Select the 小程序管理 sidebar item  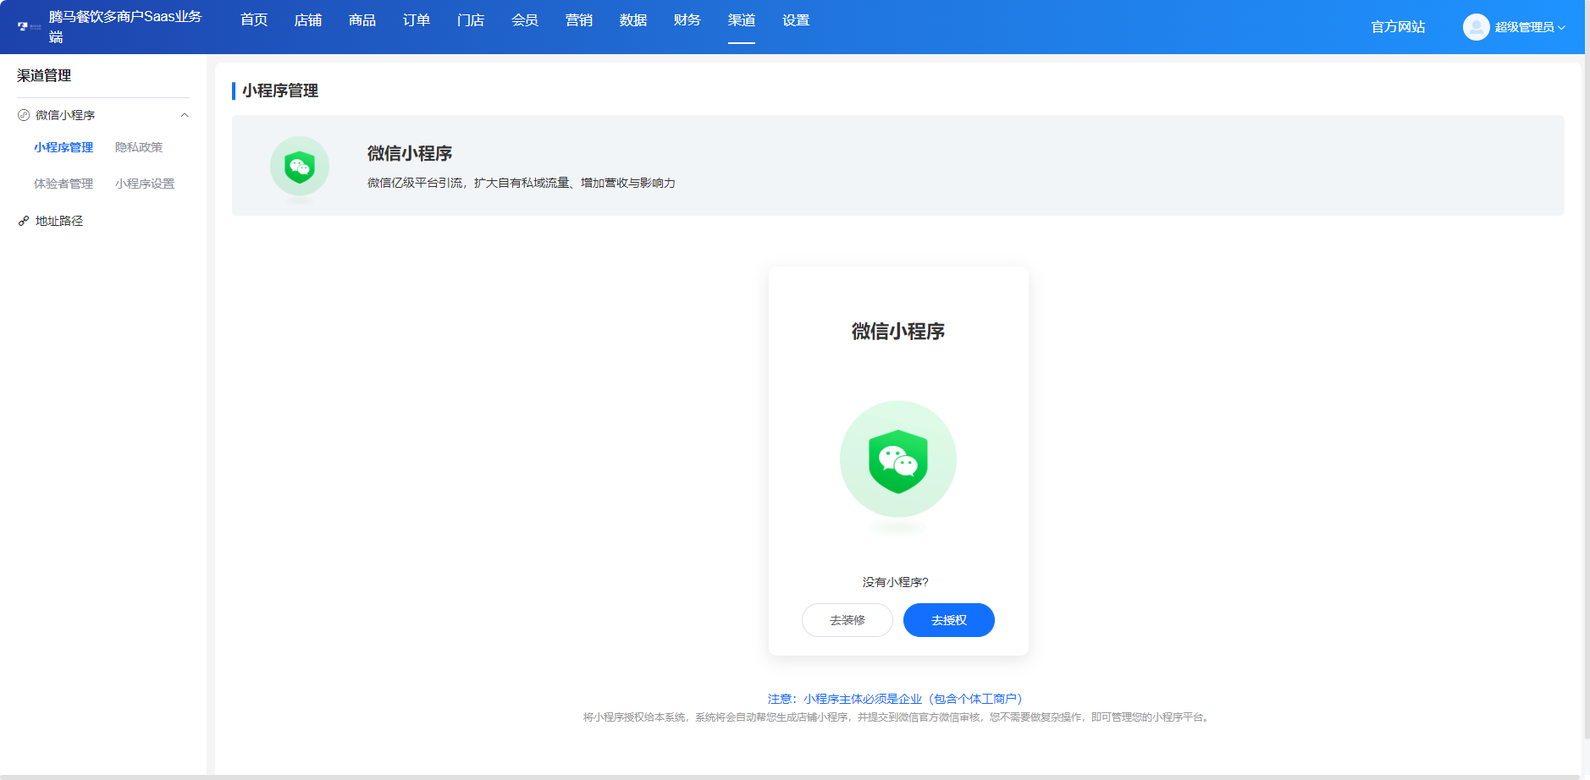coord(63,147)
